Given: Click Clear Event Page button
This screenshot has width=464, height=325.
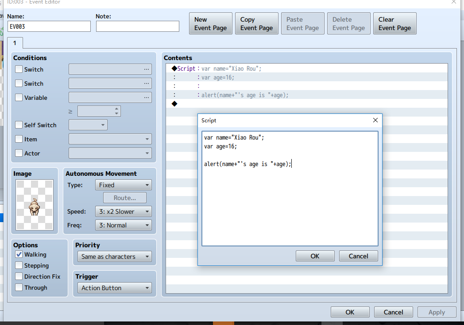Looking at the screenshot, I should click(395, 23).
